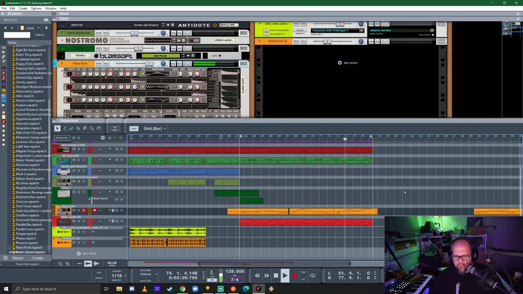Image resolution: width=523 pixels, height=294 pixels.
Task: Click the Record button in transport
Action: 294,276
